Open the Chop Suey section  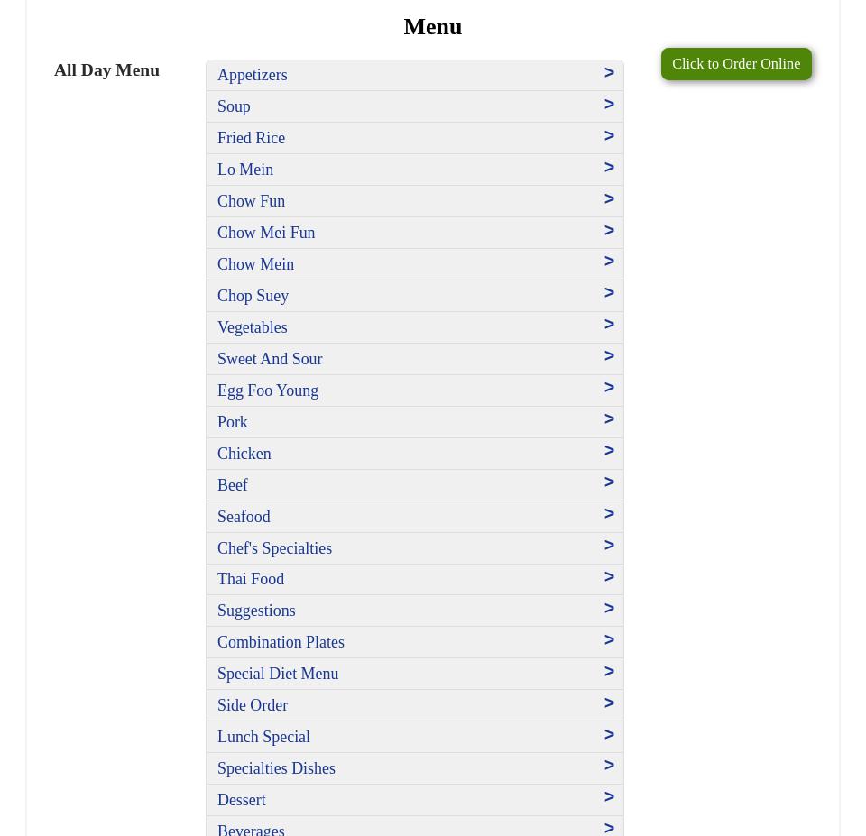[x=253, y=296]
